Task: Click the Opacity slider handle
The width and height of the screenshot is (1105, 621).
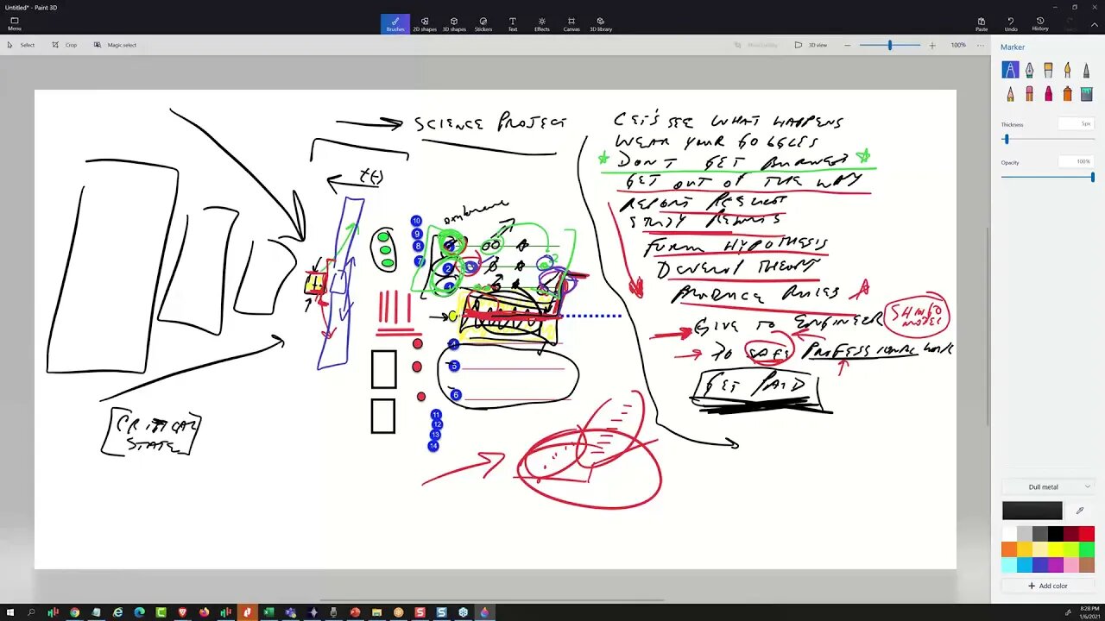Action: coord(1093,177)
